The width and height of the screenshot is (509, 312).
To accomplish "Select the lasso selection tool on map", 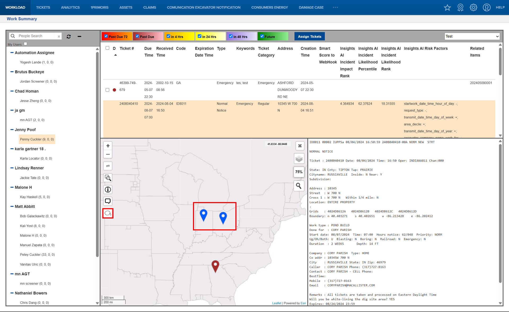I will tap(108, 213).
